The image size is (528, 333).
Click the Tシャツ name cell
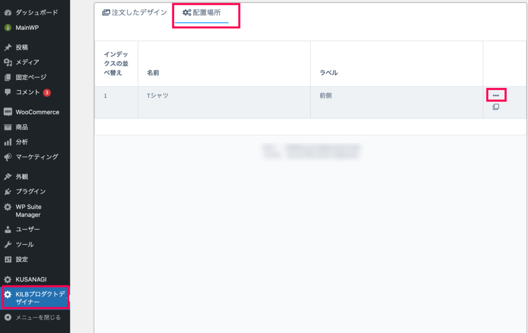pos(158,95)
